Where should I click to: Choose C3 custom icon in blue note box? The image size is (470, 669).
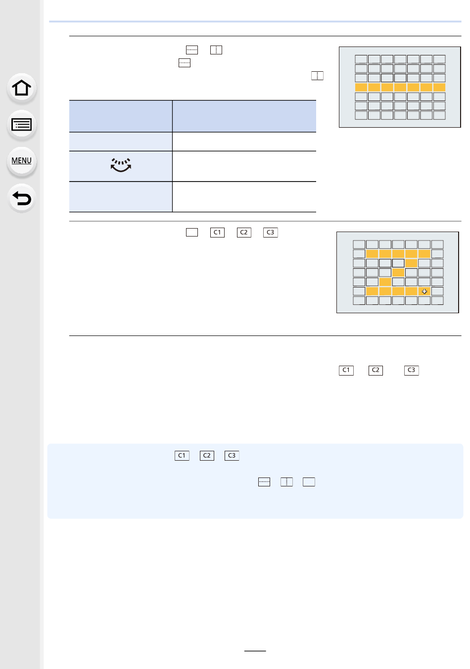(x=232, y=455)
